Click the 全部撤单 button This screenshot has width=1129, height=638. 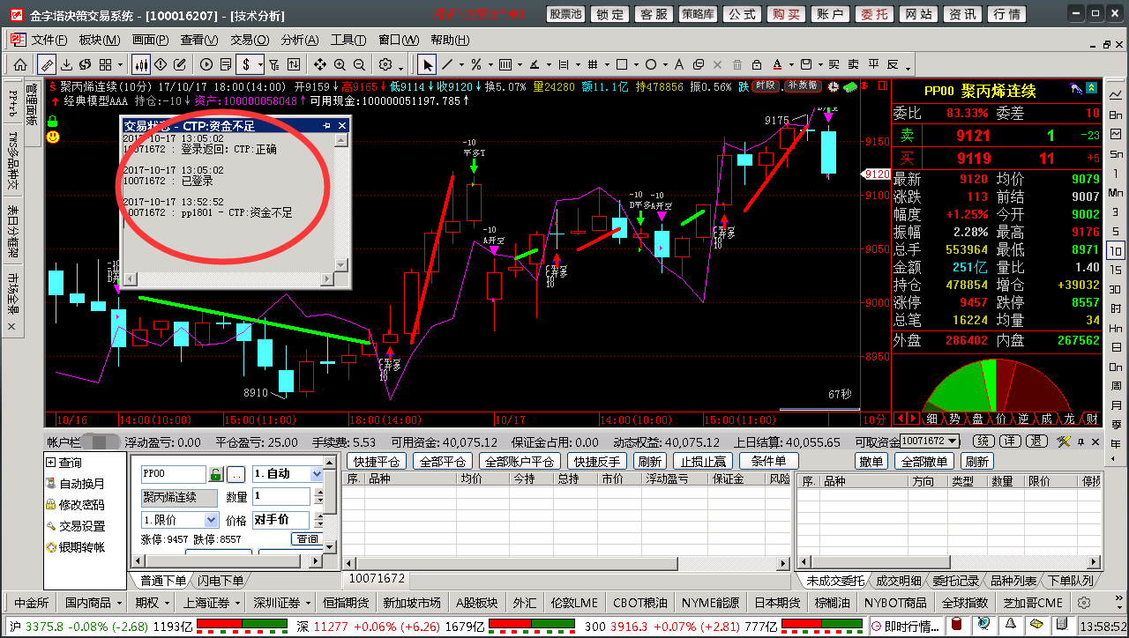tap(924, 461)
